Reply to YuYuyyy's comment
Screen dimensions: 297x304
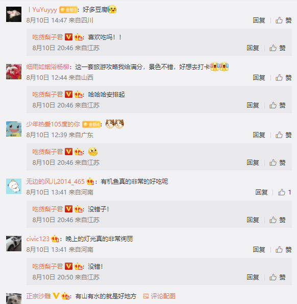click(x=259, y=20)
